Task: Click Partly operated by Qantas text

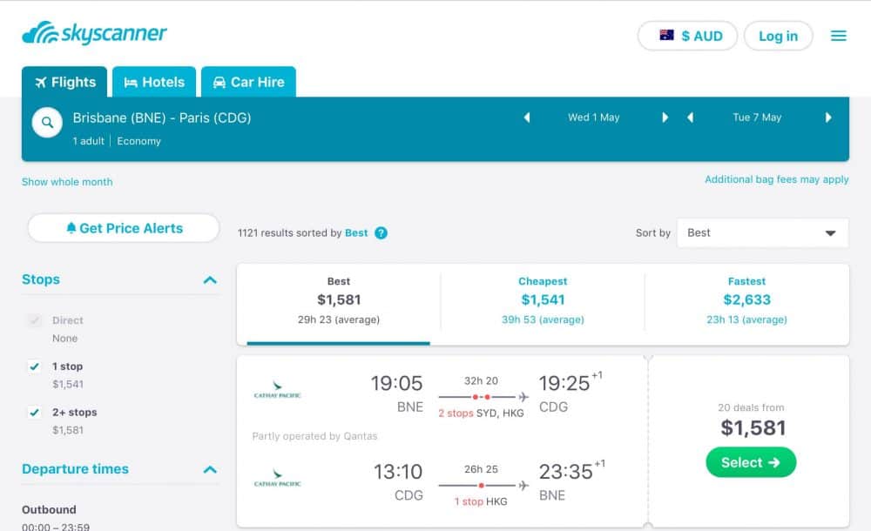Action: tap(314, 436)
